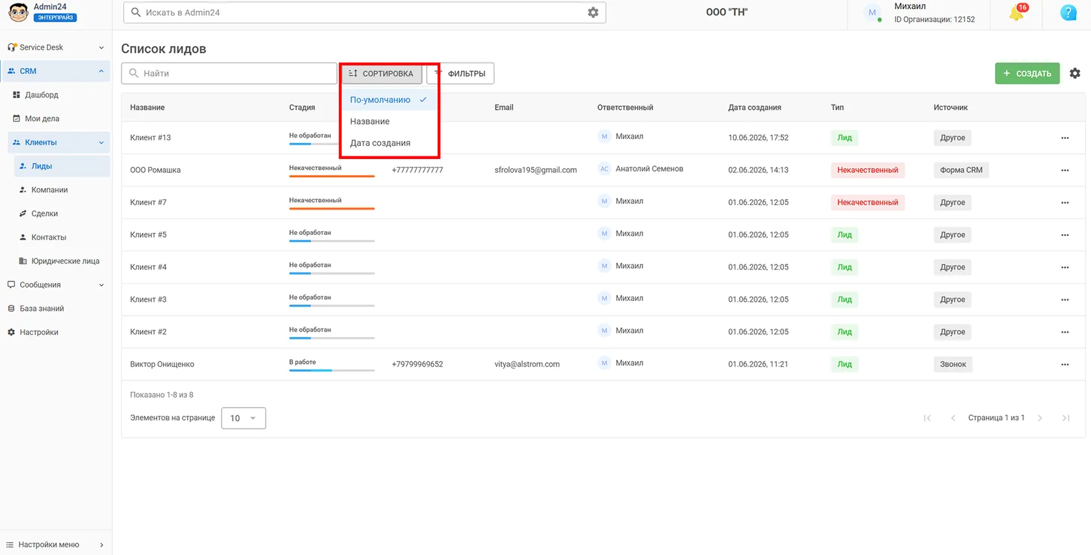Click the green Создать button
The image size is (1091, 555).
click(x=1027, y=73)
